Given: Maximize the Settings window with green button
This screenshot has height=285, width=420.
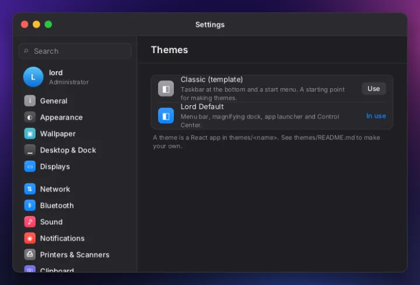Looking at the screenshot, I should click(x=48, y=25).
